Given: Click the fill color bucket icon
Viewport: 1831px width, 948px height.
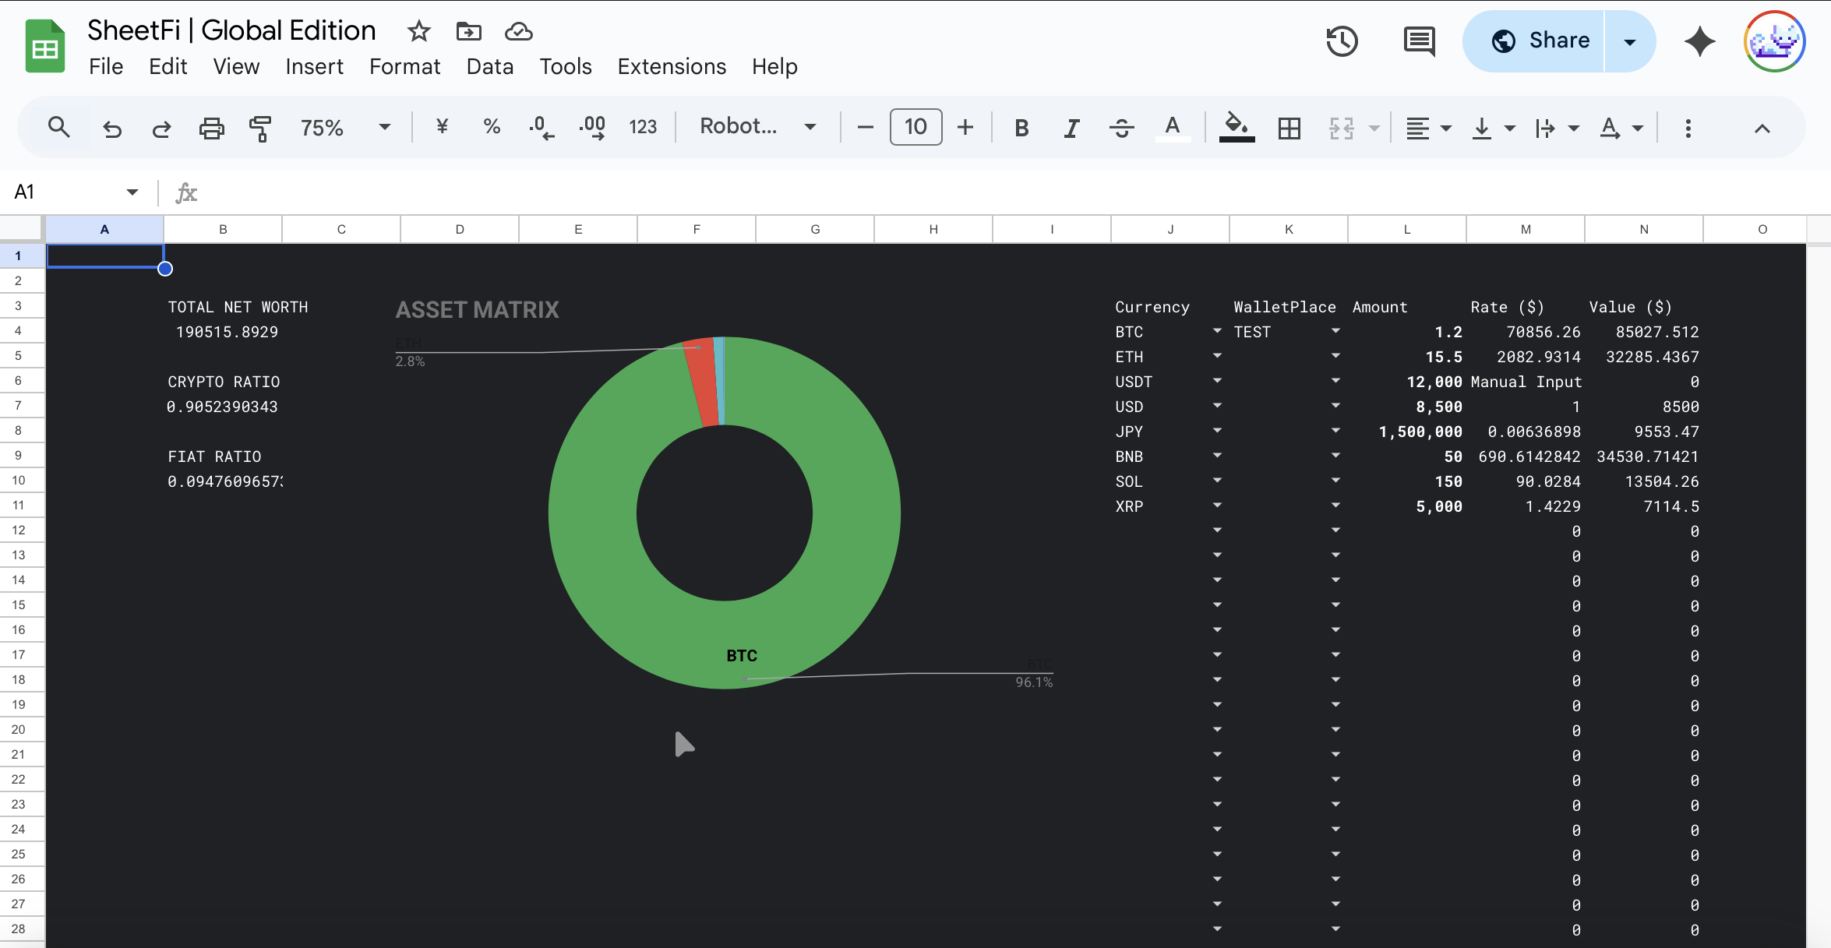Looking at the screenshot, I should click(1236, 128).
